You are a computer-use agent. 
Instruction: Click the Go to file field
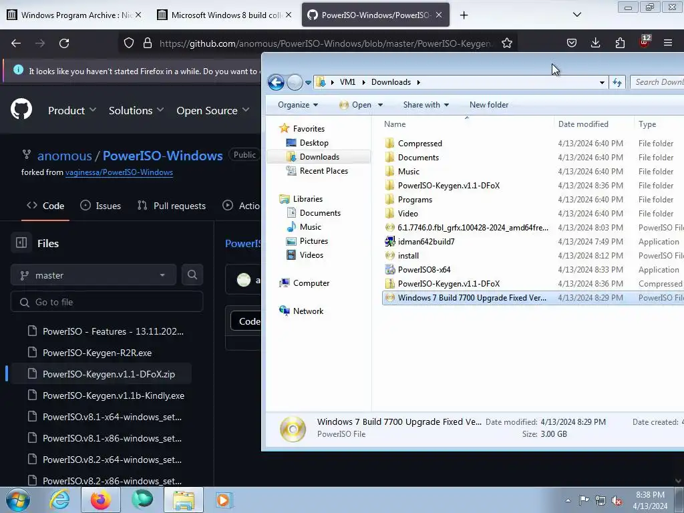coord(107,303)
